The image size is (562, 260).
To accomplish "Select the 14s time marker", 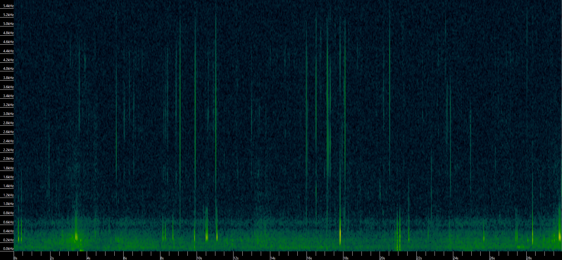I will click(273, 258).
